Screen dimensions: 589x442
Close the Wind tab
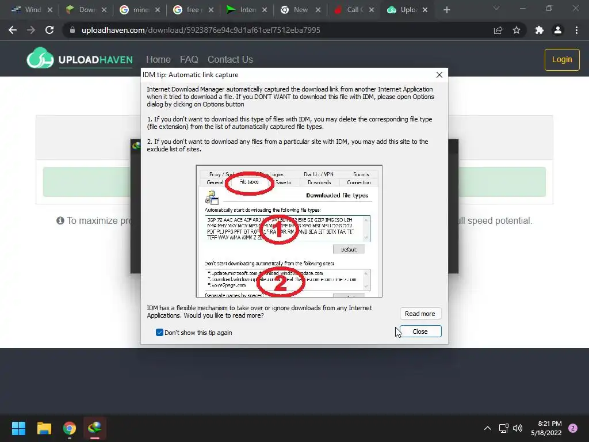50,10
